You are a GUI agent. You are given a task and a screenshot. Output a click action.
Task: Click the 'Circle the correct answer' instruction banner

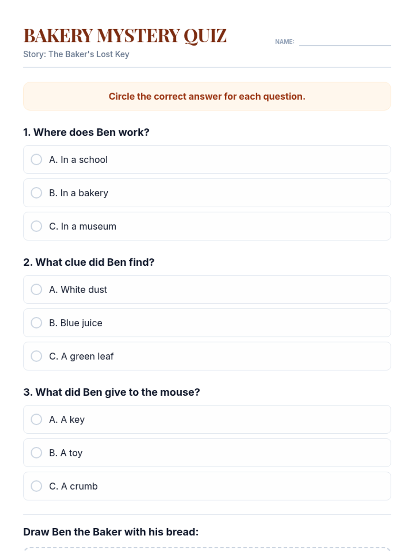click(x=207, y=96)
